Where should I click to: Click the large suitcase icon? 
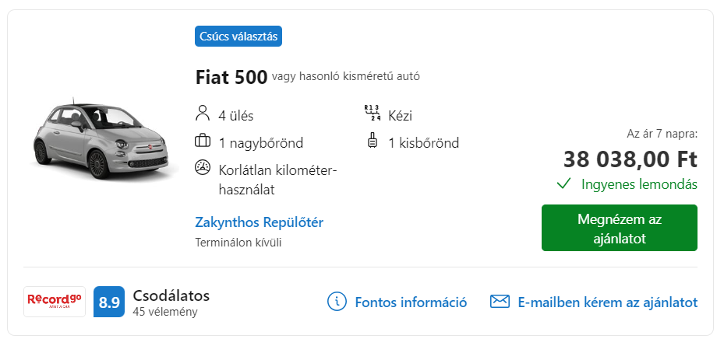(203, 141)
